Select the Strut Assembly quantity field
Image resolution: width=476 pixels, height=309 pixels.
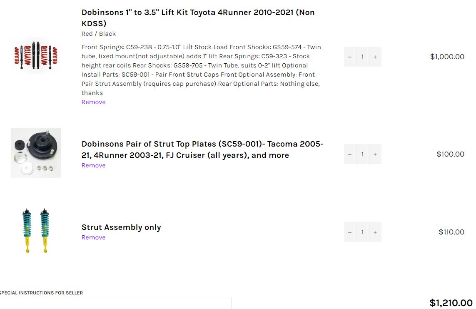coord(362,232)
